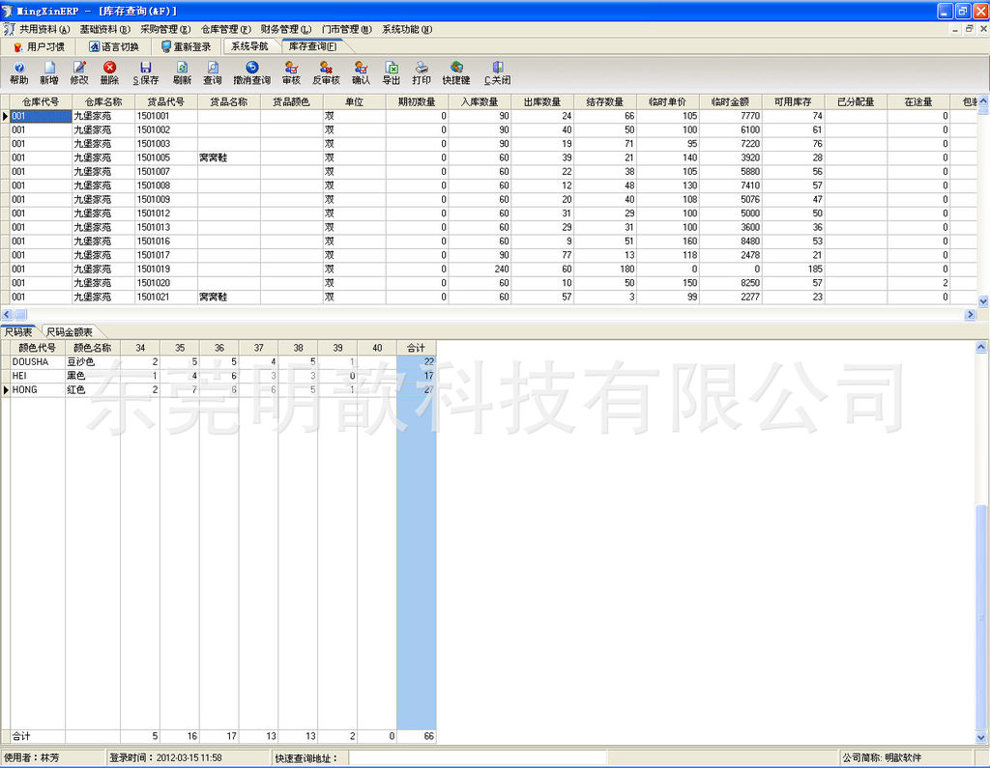Click the 帮助 help toolbar icon

pos(19,73)
